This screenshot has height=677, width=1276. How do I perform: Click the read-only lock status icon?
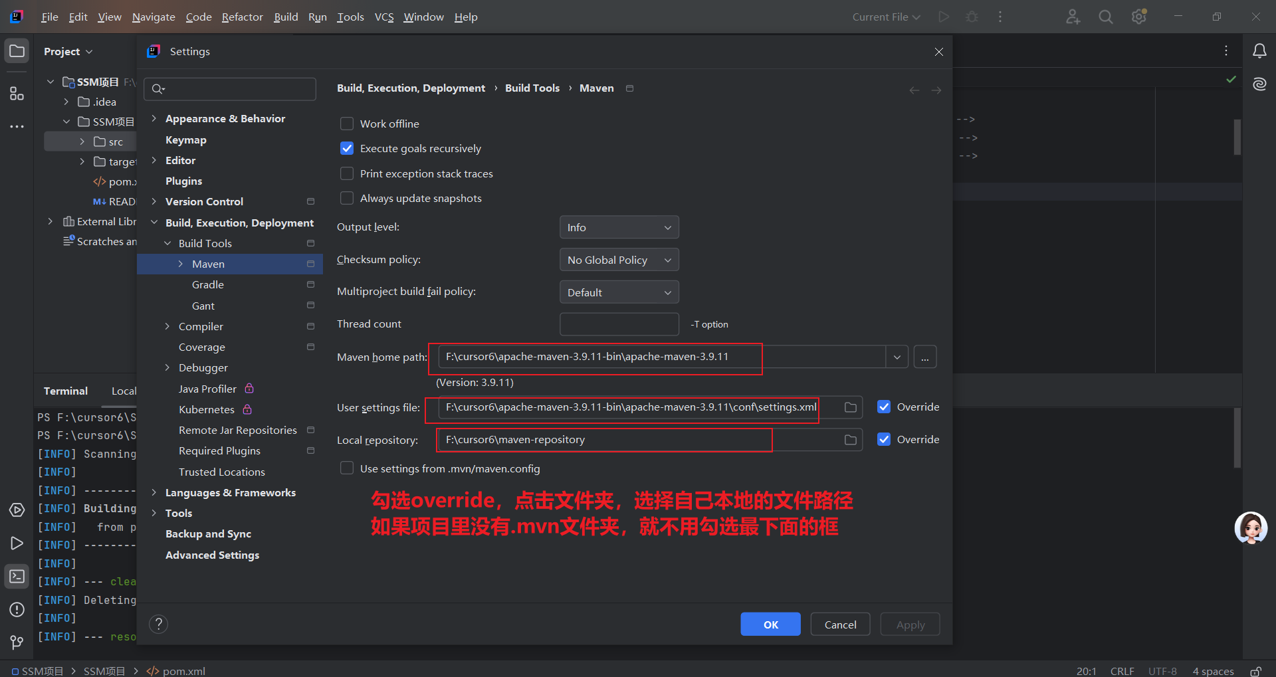click(1255, 671)
